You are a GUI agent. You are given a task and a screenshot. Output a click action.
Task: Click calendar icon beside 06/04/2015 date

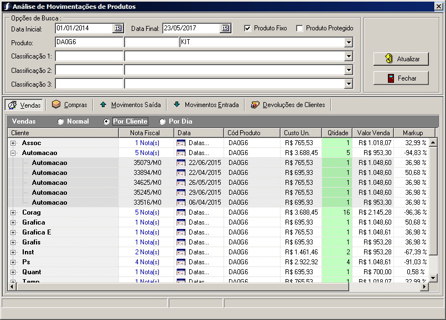pos(181,202)
